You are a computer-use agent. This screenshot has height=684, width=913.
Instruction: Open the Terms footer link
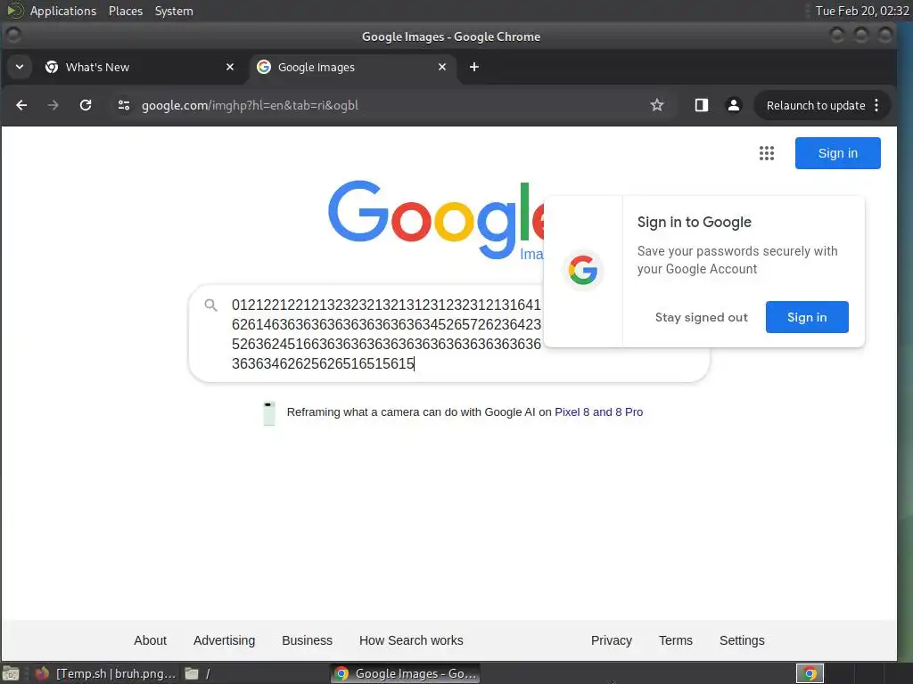(676, 640)
